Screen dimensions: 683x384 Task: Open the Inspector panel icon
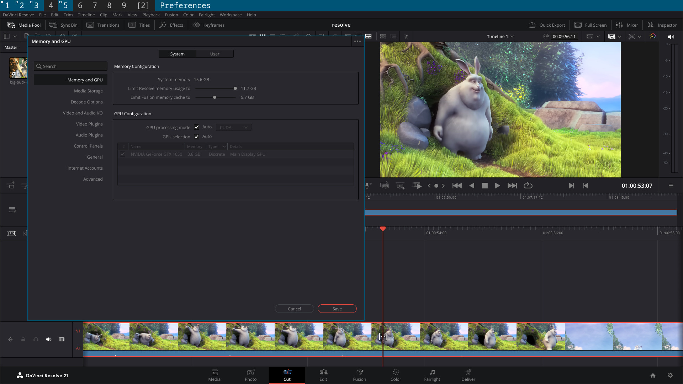click(x=650, y=25)
